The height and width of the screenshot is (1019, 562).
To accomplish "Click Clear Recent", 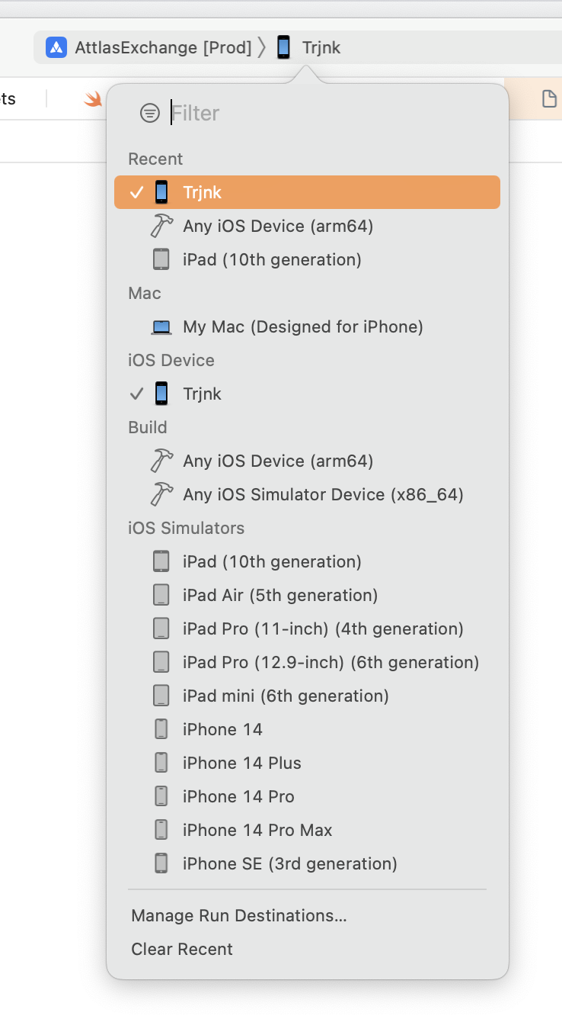I will pos(182,949).
